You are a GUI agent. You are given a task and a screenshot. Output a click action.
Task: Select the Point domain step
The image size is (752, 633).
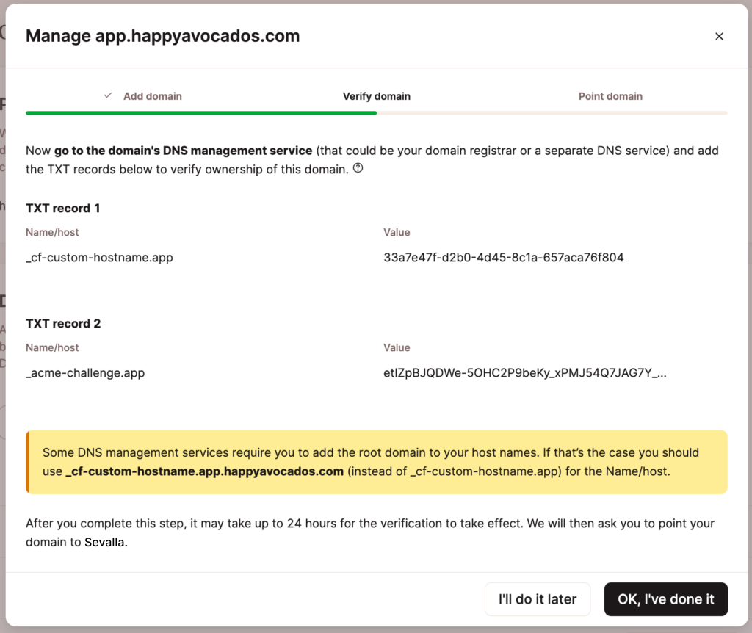[x=610, y=96]
